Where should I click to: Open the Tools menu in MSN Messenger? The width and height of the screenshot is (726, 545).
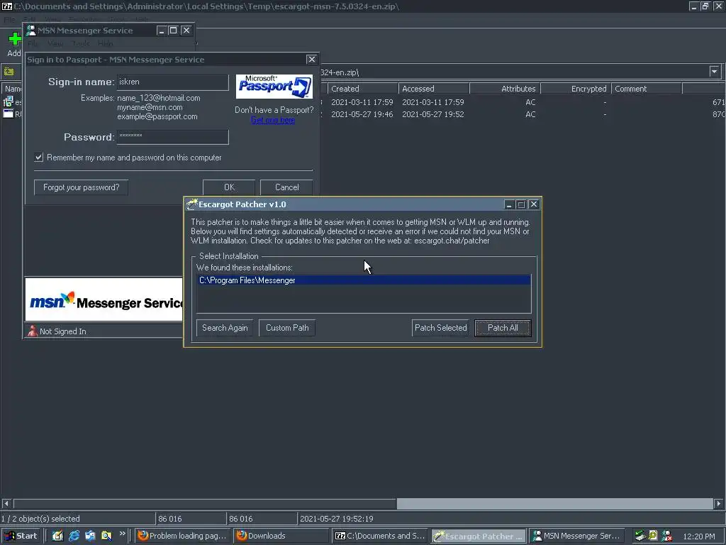(x=81, y=43)
